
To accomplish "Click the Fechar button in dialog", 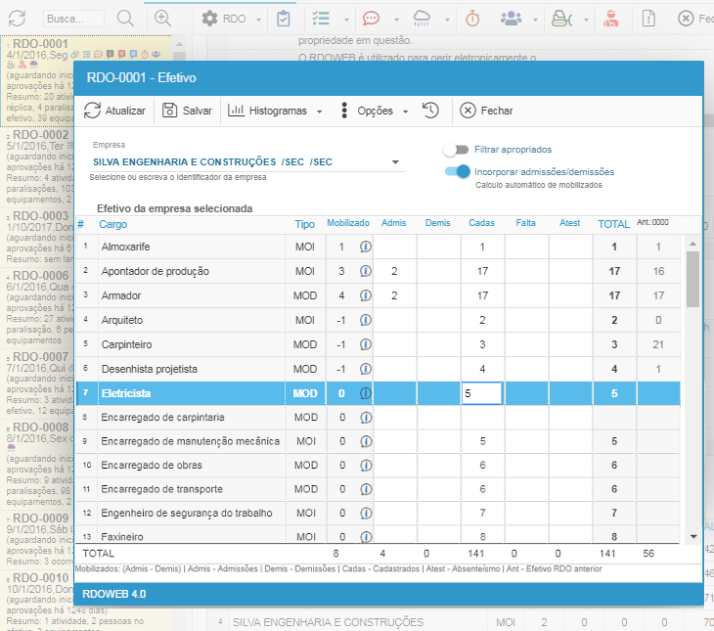I will coord(486,111).
